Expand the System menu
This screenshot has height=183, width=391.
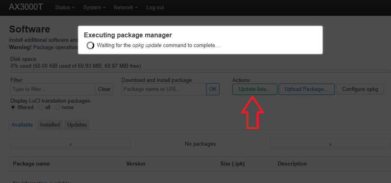tap(94, 7)
